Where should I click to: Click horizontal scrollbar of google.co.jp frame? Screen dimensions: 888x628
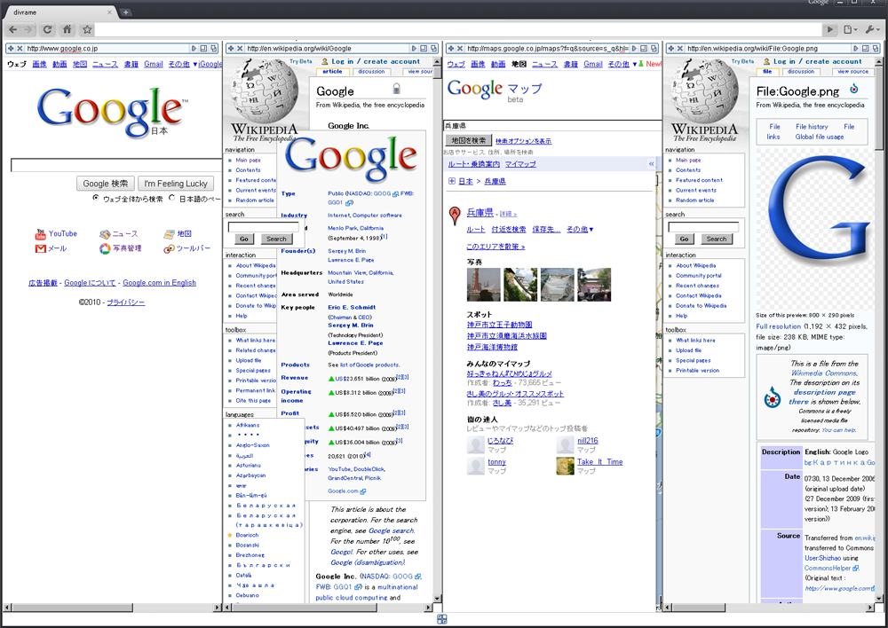[x=112, y=607]
